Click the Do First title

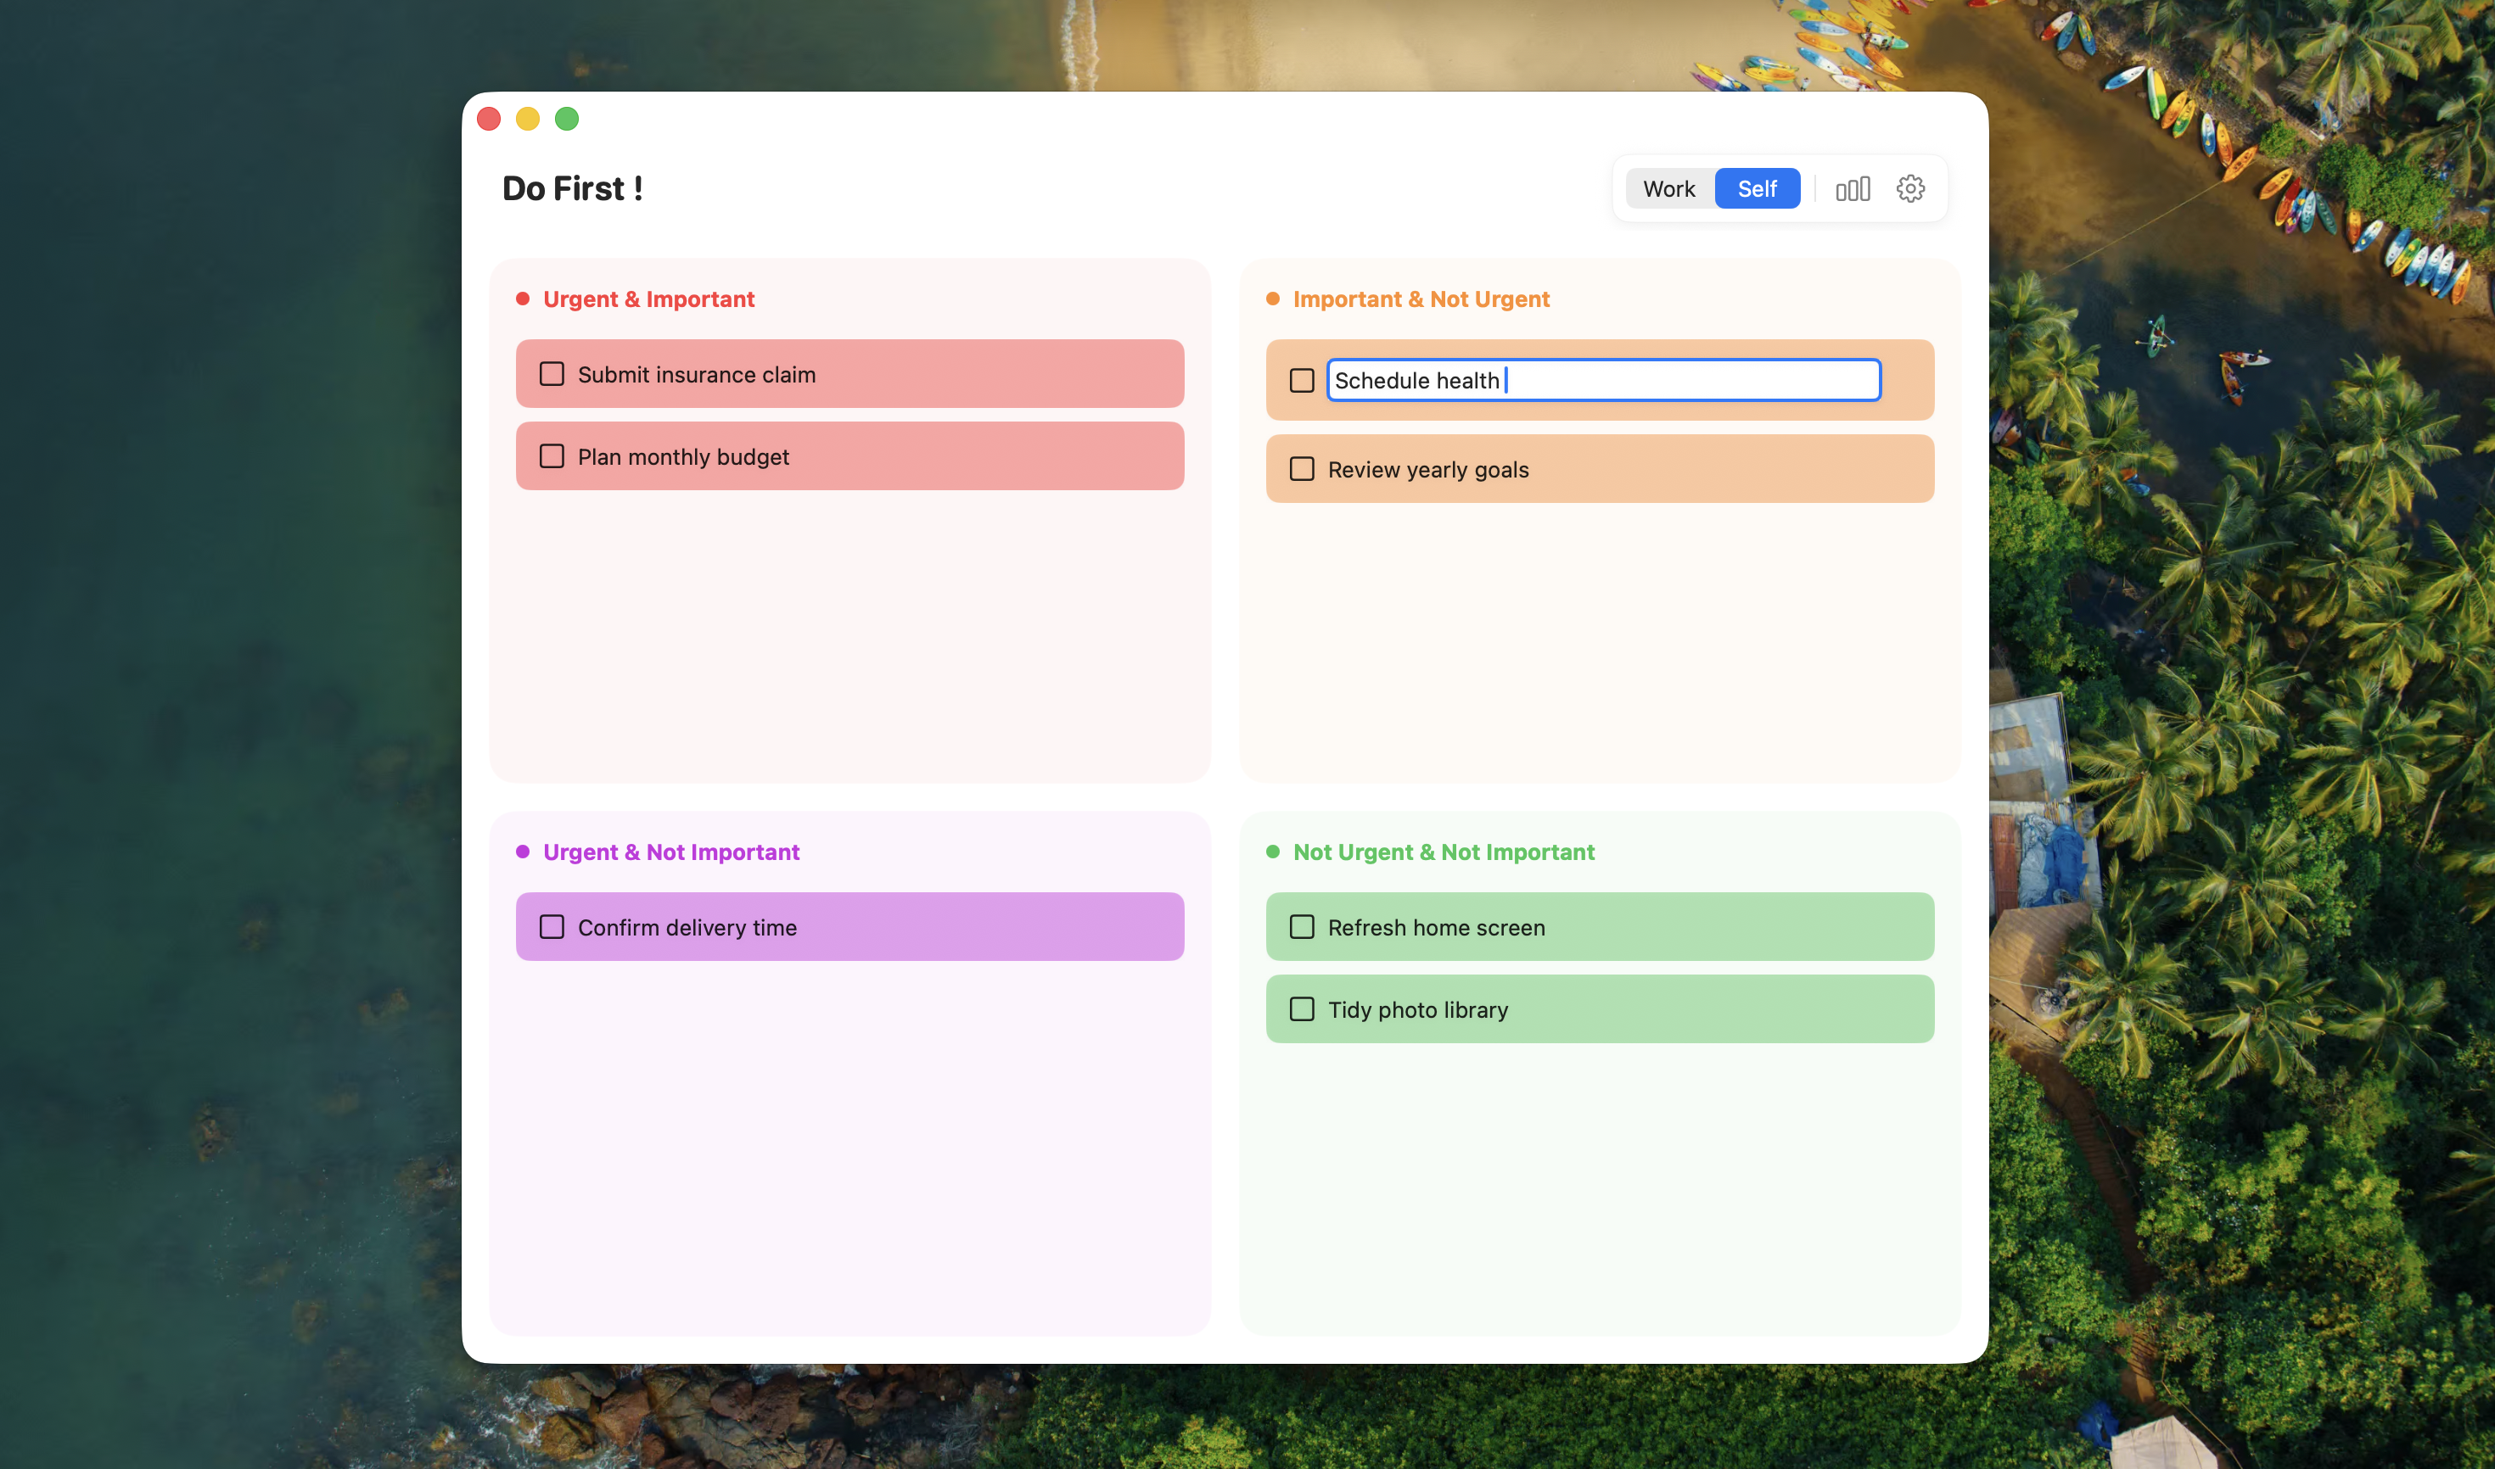tap(573, 187)
